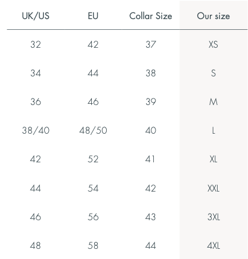The width and height of the screenshot is (248, 259).
Task: Click EU size 58 cell
Action: [93, 246]
